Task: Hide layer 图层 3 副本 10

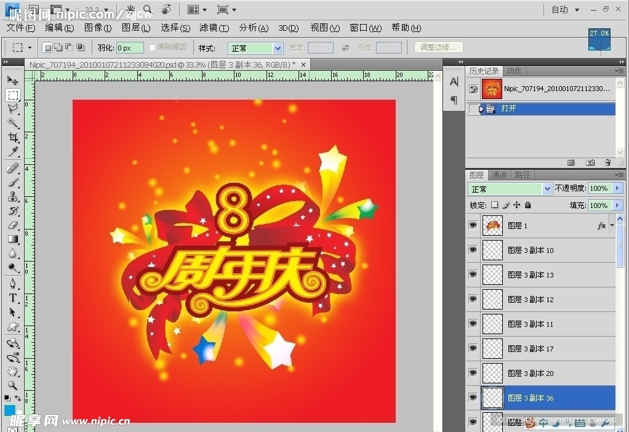Action: [473, 249]
